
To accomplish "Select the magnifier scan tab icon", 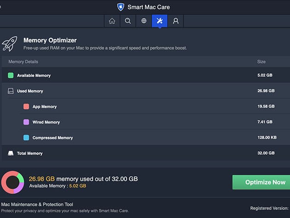I will (x=128, y=21).
